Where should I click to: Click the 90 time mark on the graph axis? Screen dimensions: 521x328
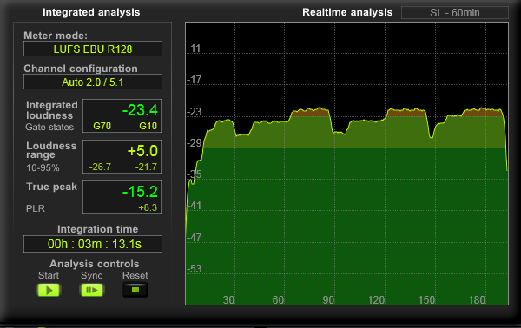coord(328,300)
